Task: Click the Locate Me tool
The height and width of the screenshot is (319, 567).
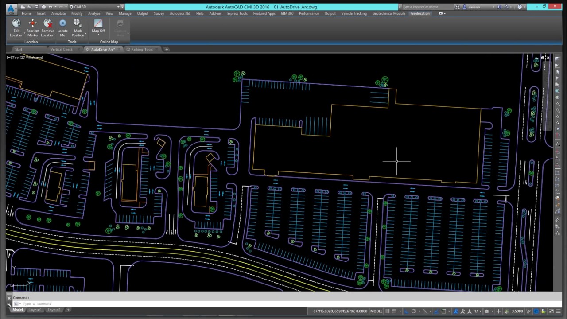Action: (x=62, y=28)
